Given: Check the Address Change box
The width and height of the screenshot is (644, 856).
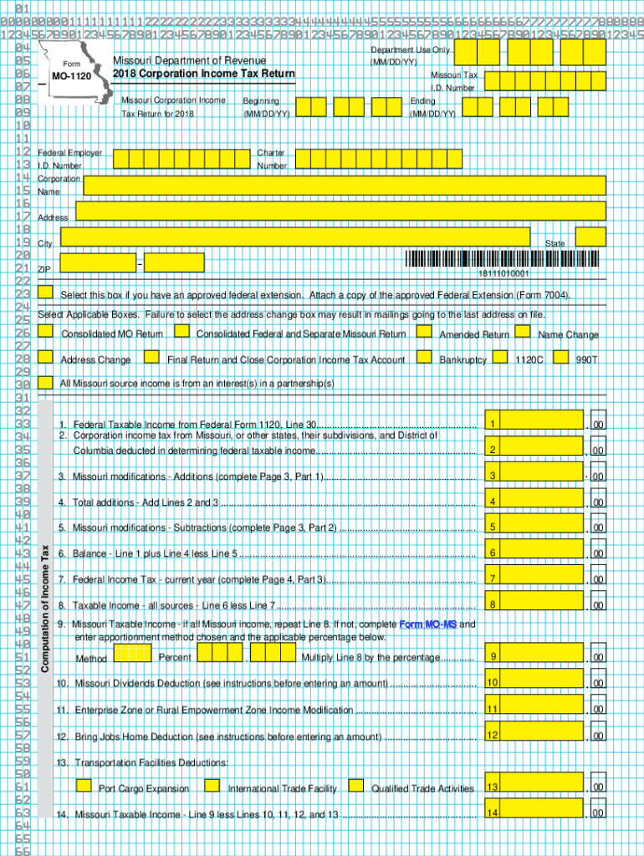Looking at the screenshot, I should [x=45, y=357].
